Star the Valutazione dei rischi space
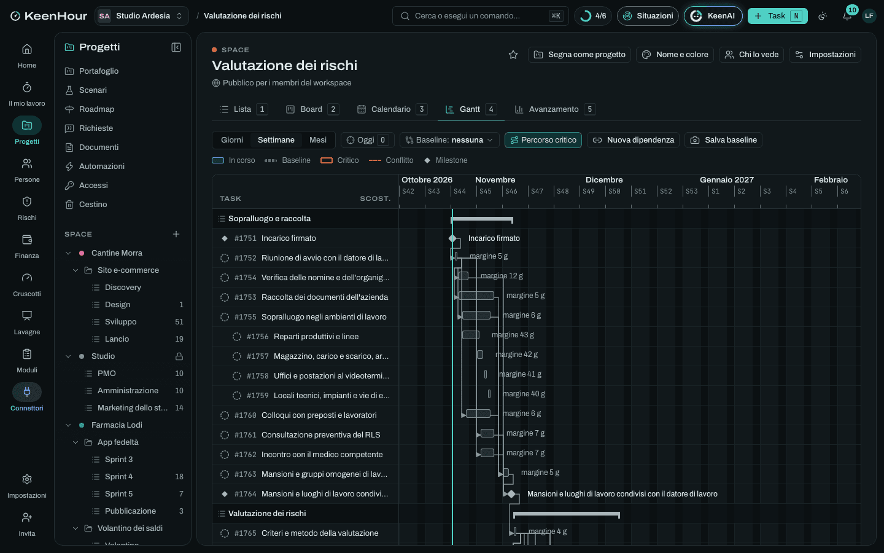 [x=513, y=55]
